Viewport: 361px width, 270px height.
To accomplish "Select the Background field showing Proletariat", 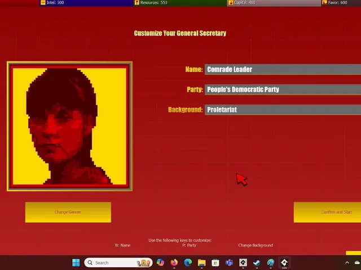I will tap(283, 110).
